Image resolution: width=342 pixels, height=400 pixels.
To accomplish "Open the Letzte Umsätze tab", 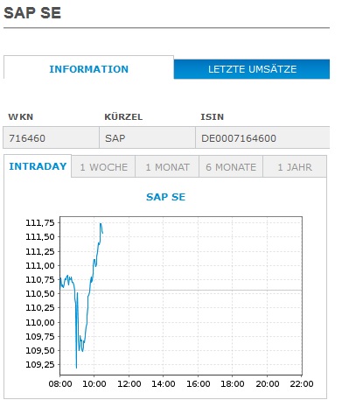I will click(x=252, y=69).
